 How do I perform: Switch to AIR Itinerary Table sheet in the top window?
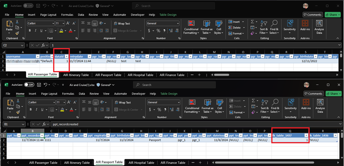pyautogui.click(x=76, y=75)
